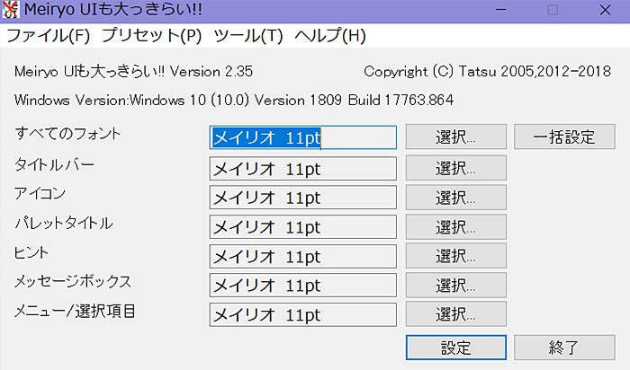Click the パレットタイトル font field
The image size is (630, 370).
click(x=303, y=227)
